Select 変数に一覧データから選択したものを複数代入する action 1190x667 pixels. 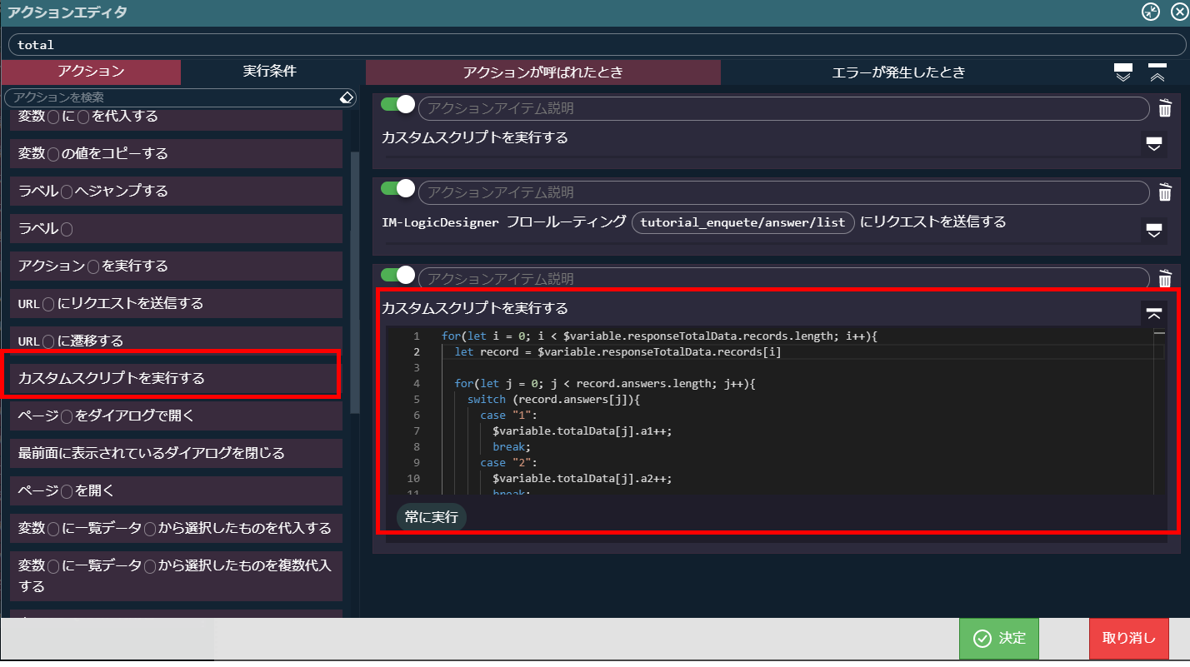(x=176, y=575)
